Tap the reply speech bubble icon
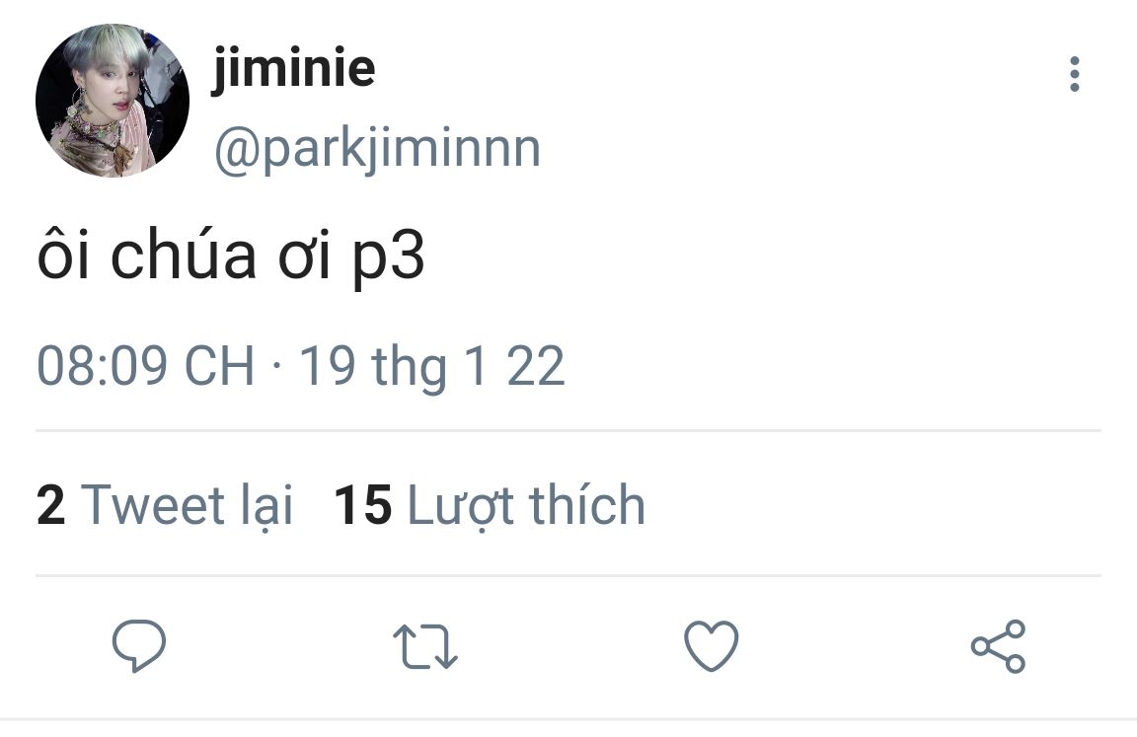This screenshot has width=1137, height=737. (139, 645)
